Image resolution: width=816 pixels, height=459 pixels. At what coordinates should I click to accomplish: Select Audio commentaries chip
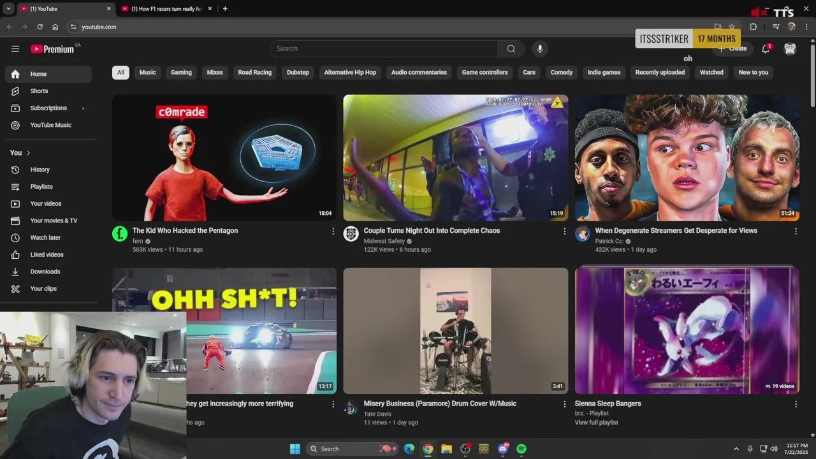(419, 73)
